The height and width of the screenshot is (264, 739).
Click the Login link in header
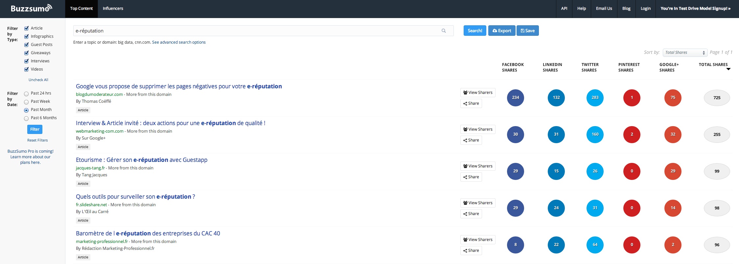tap(646, 9)
